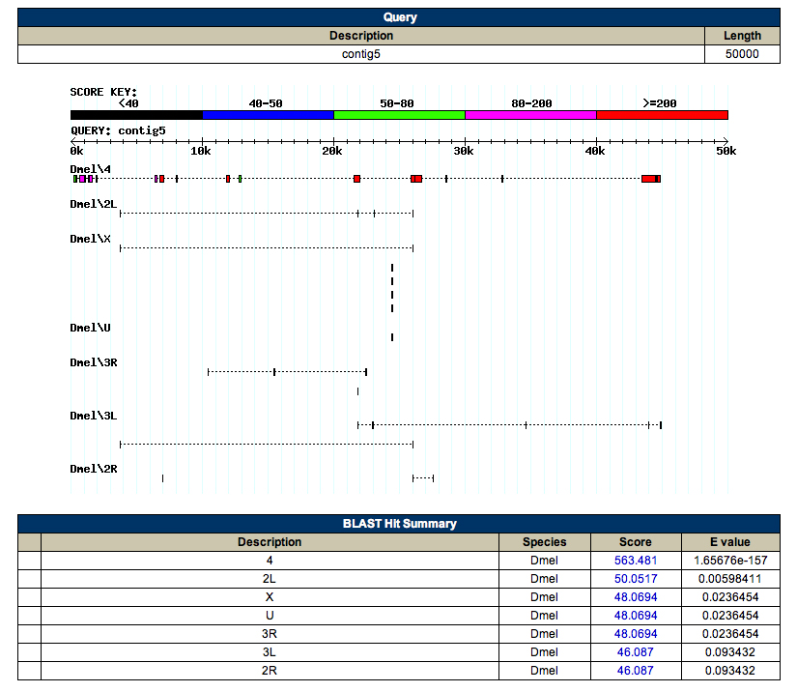The width and height of the screenshot is (797, 692).
Task: Click the BLAST Hit Summary header
Action: (x=399, y=524)
